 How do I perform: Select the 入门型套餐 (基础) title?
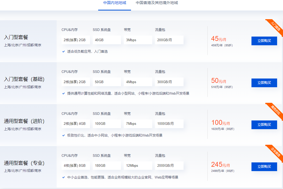click(24, 79)
